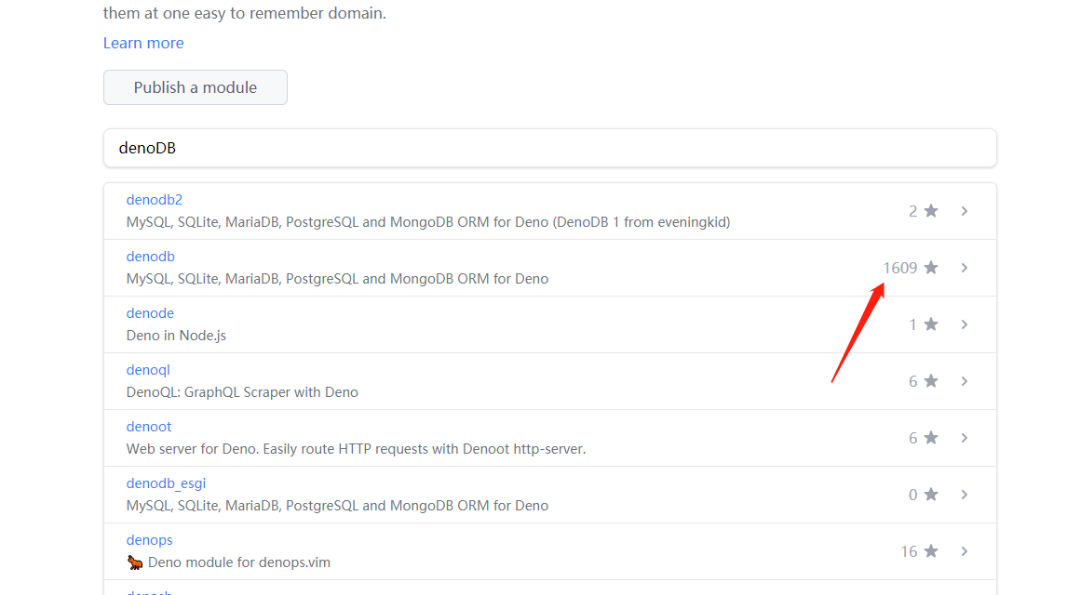Open denoql via its chevron arrow
This screenshot has width=1067, height=595.
click(x=965, y=381)
